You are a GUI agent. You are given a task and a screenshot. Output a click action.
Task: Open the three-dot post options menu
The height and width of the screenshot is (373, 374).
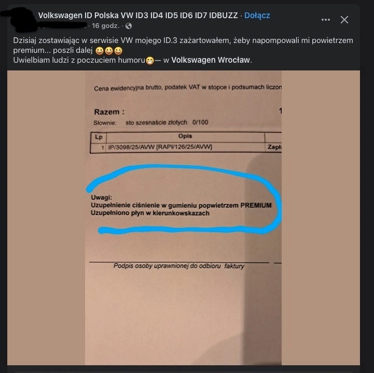(x=326, y=20)
